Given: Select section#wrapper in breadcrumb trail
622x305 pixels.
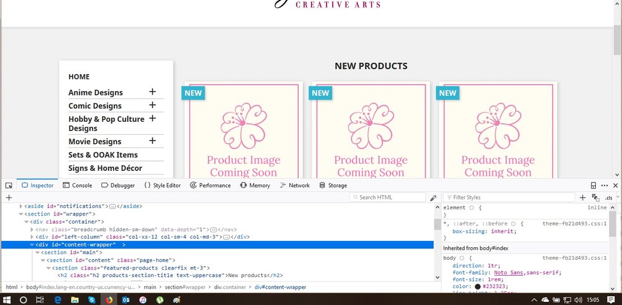Looking at the screenshot, I should [185, 287].
